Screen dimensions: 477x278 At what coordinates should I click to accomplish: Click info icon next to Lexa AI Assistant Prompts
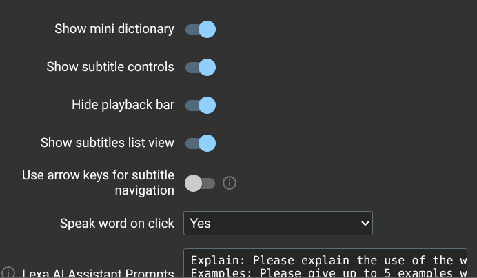pos(8,272)
